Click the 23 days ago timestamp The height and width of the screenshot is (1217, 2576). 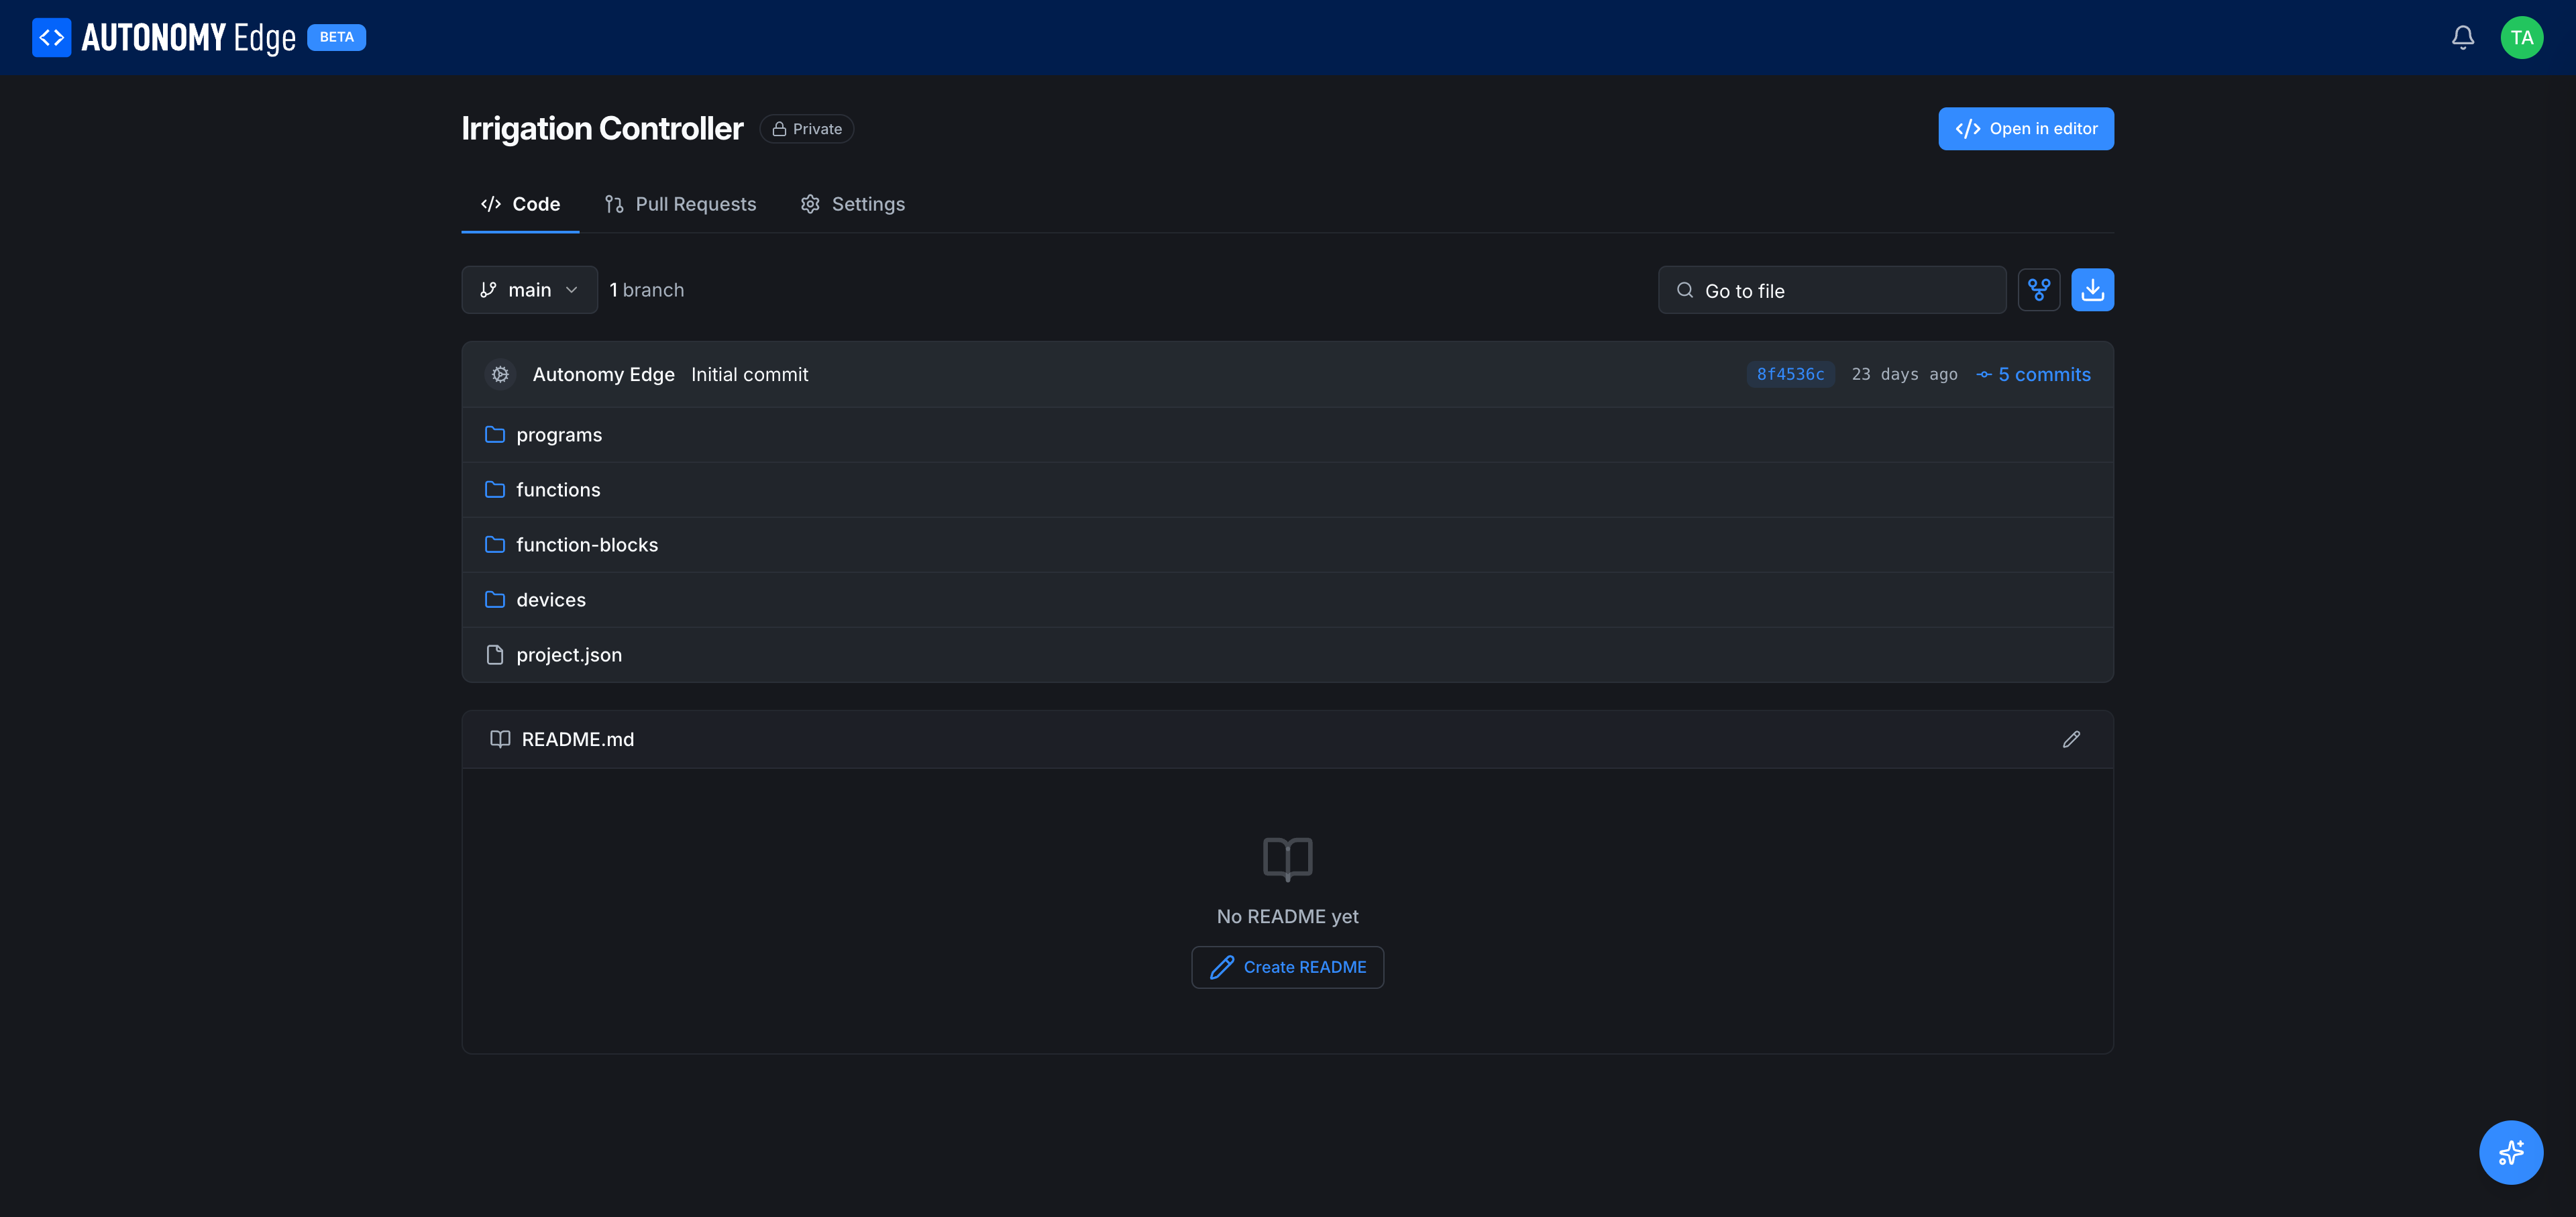1904,374
